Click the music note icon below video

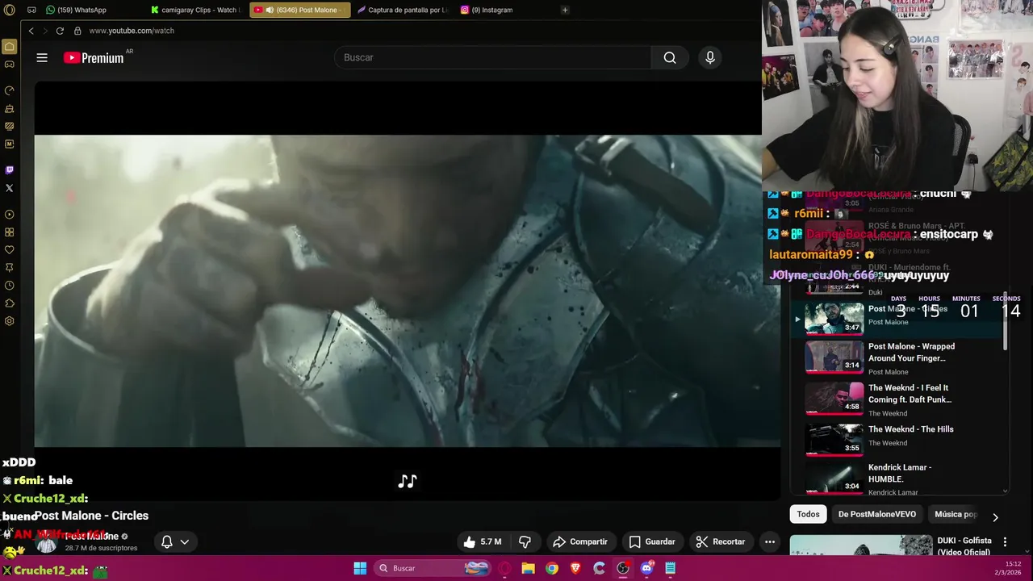pyautogui.click(x=408, y=481)
